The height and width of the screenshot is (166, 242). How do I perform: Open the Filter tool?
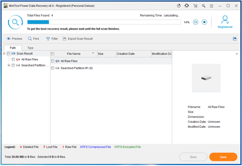52,39
